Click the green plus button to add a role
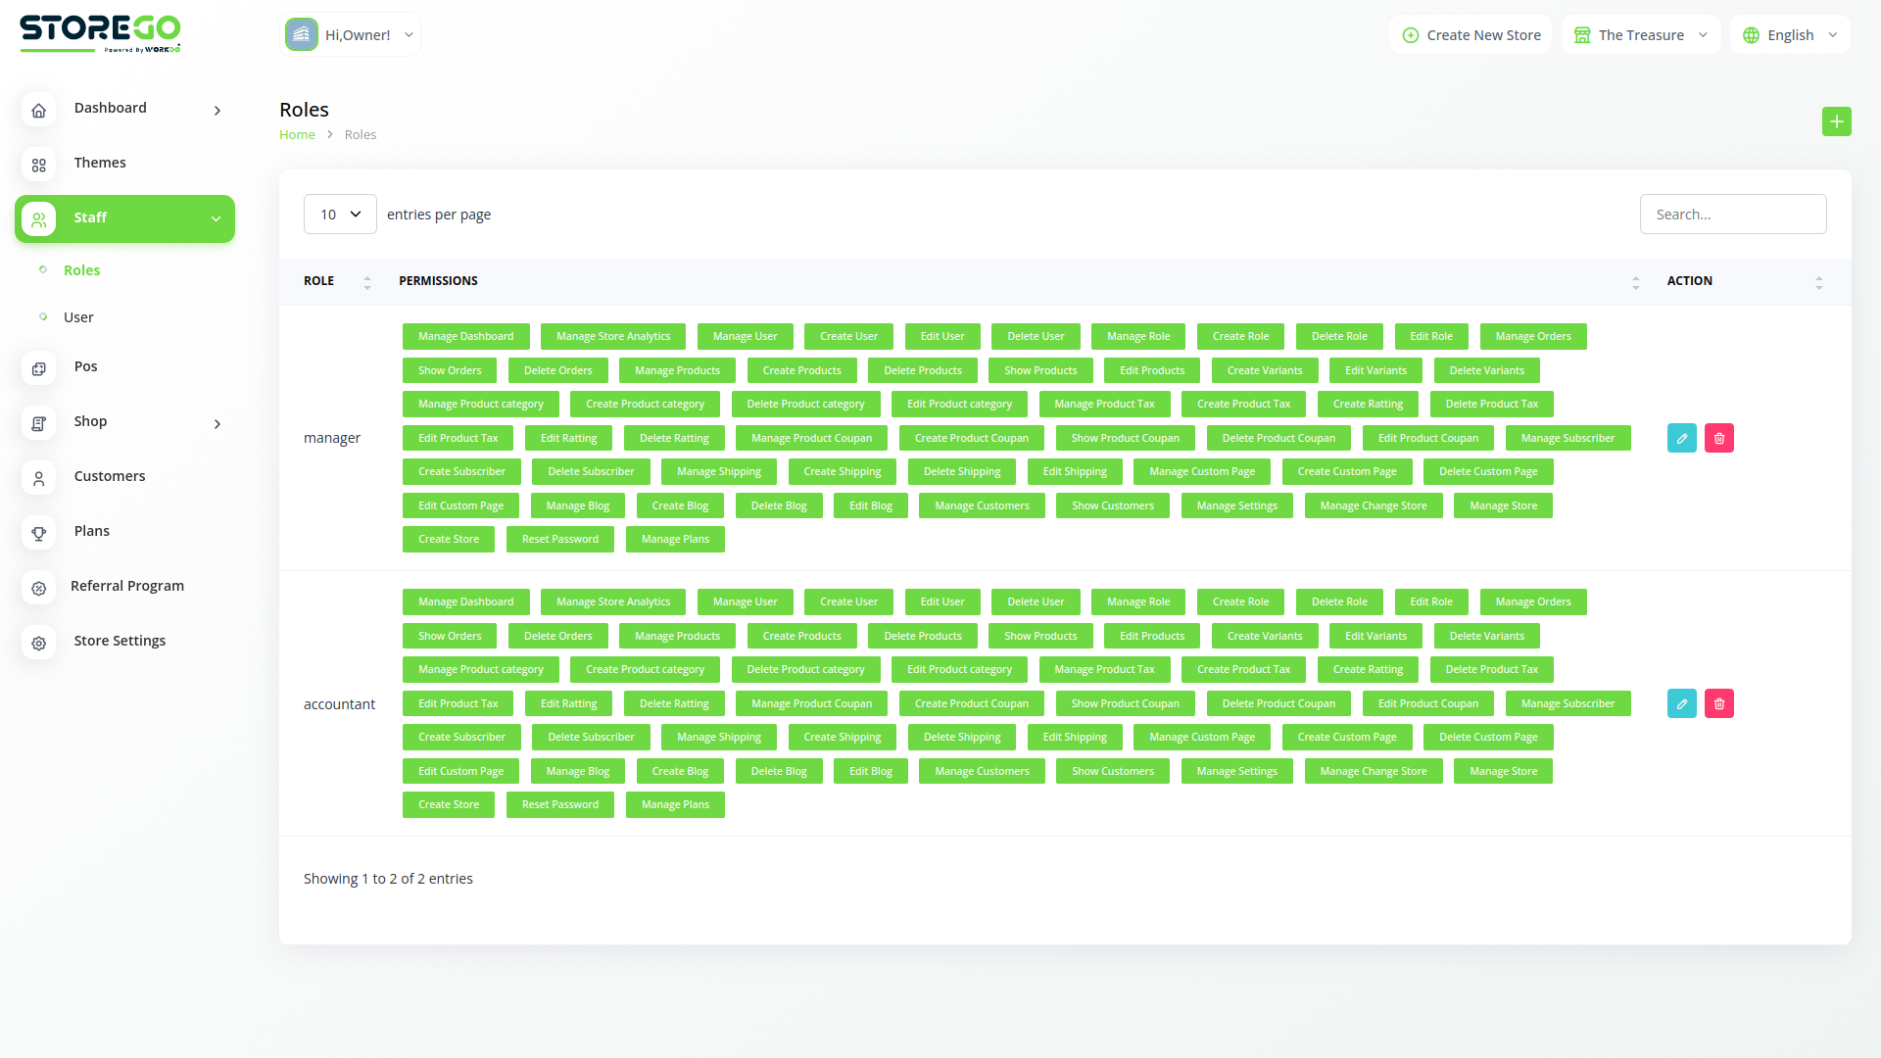Screen dimensions: 1881x1058 coord(1837,121)
